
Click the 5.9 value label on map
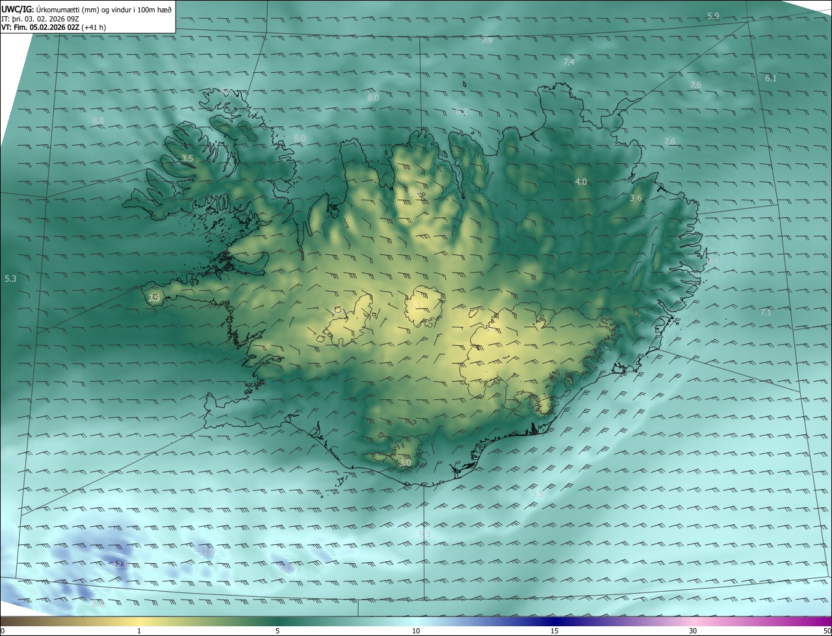713,16
